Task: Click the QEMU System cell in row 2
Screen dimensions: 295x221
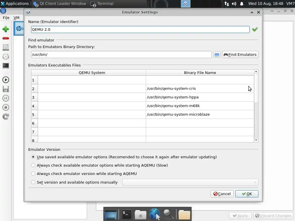Action: [x=92, y=89]
